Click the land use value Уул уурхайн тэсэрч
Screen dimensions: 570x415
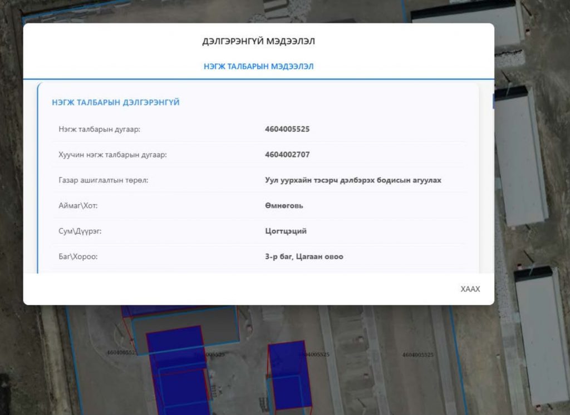[x=353, y=180]
